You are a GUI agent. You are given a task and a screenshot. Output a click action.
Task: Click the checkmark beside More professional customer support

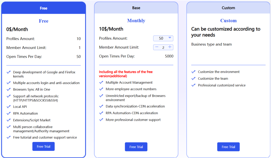[x=101, y=119]
